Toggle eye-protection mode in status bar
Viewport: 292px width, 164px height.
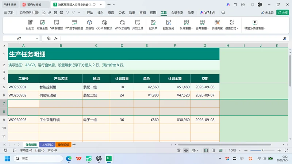tap(186, 150)
